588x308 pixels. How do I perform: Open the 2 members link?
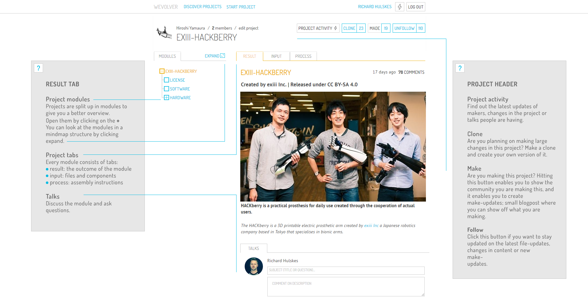point(222,28)
